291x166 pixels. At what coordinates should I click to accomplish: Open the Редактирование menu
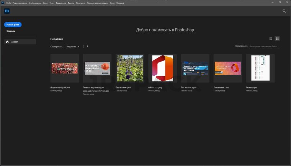(20, 3)
